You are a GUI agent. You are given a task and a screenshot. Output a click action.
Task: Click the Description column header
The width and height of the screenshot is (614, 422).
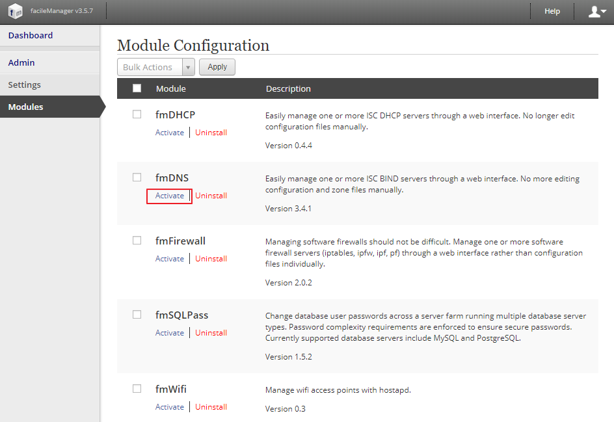tap(288, 89)
